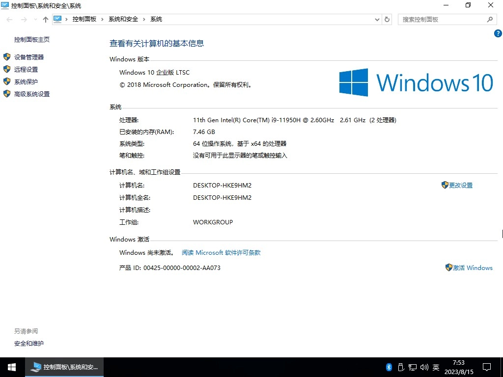Expand recent locations chevron next to forward arrow
The height and width of the screenshot is (377, 503).
coord(34,19)
